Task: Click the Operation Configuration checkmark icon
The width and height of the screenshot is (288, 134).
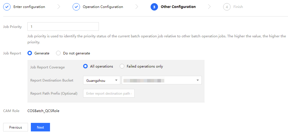Action: pos(76,7)
